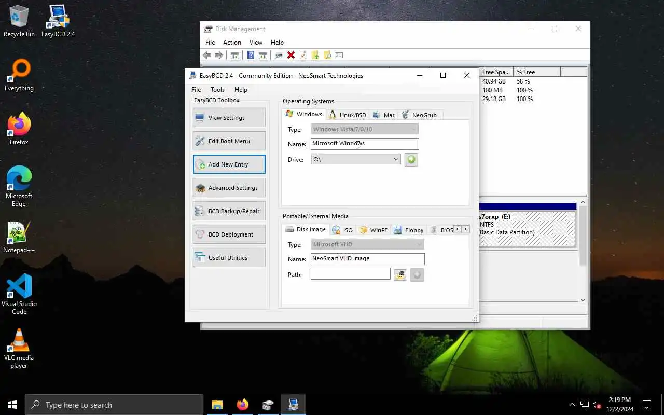Click Edit Boot Menu button

(229, 141)
